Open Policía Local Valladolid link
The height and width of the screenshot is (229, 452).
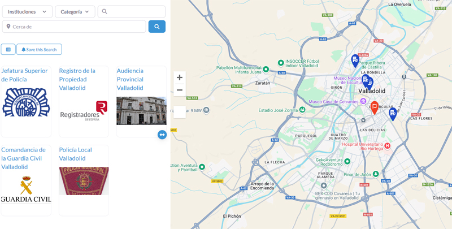pyautogui.click(x=75, y=154)
